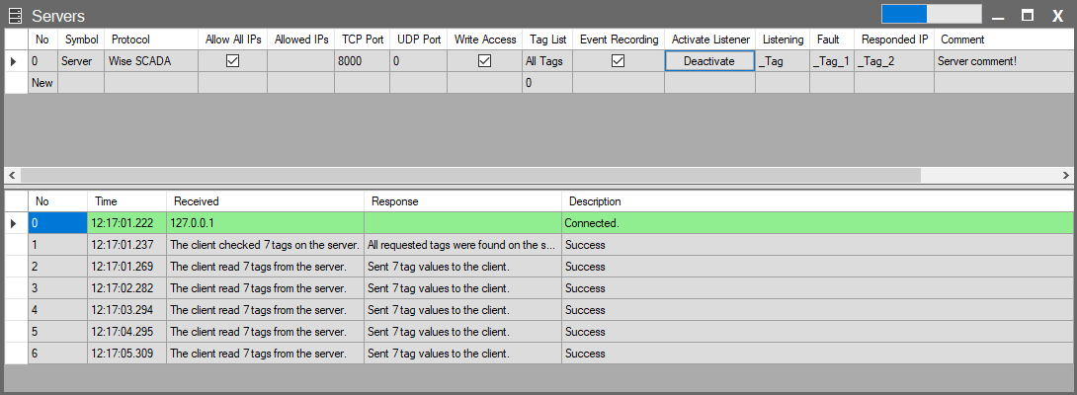This screenshot has width=1077, height=395.
Task: Uncheck the Write Access checkbox
Action: point(484,61)
